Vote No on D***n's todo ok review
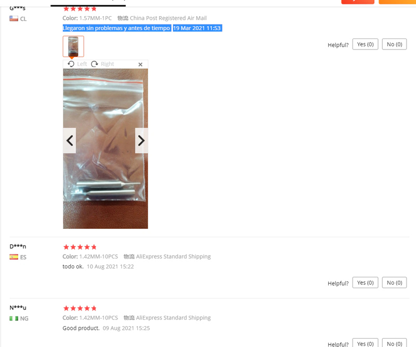Image resolution: width=416 pixels, height=347 pixels. tap(394, 283)
